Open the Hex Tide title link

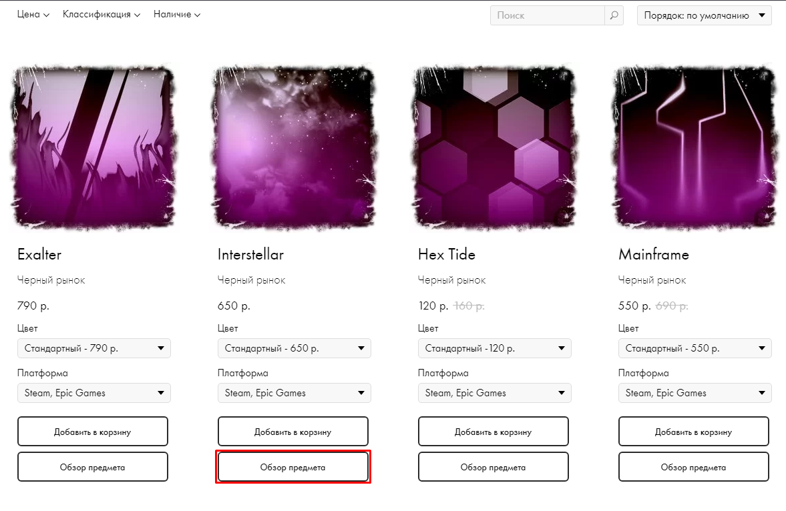(447, 254)
